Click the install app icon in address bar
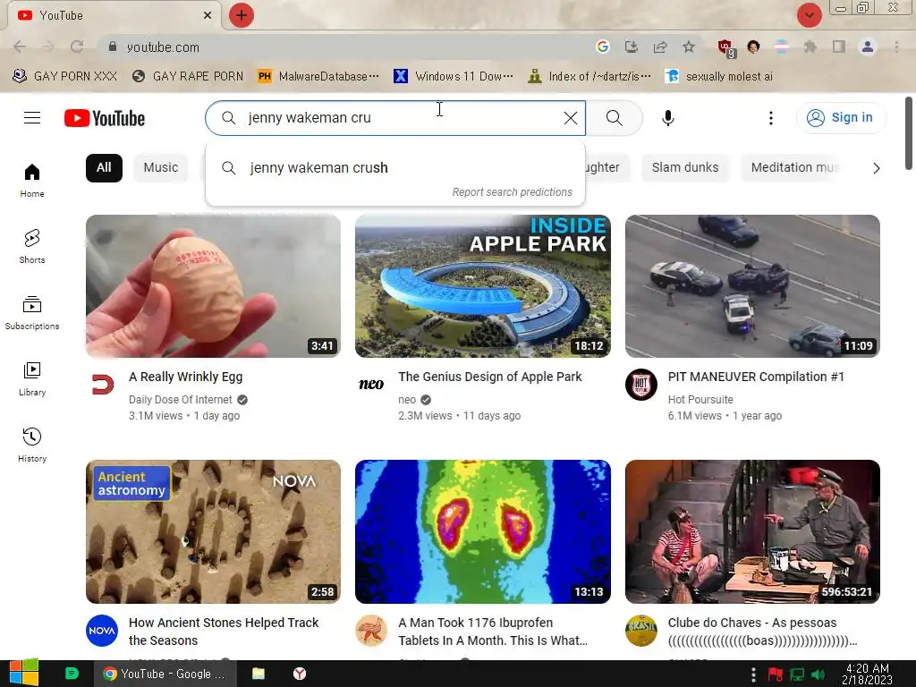This screenshot has height=687, width=916. point(631,47)
